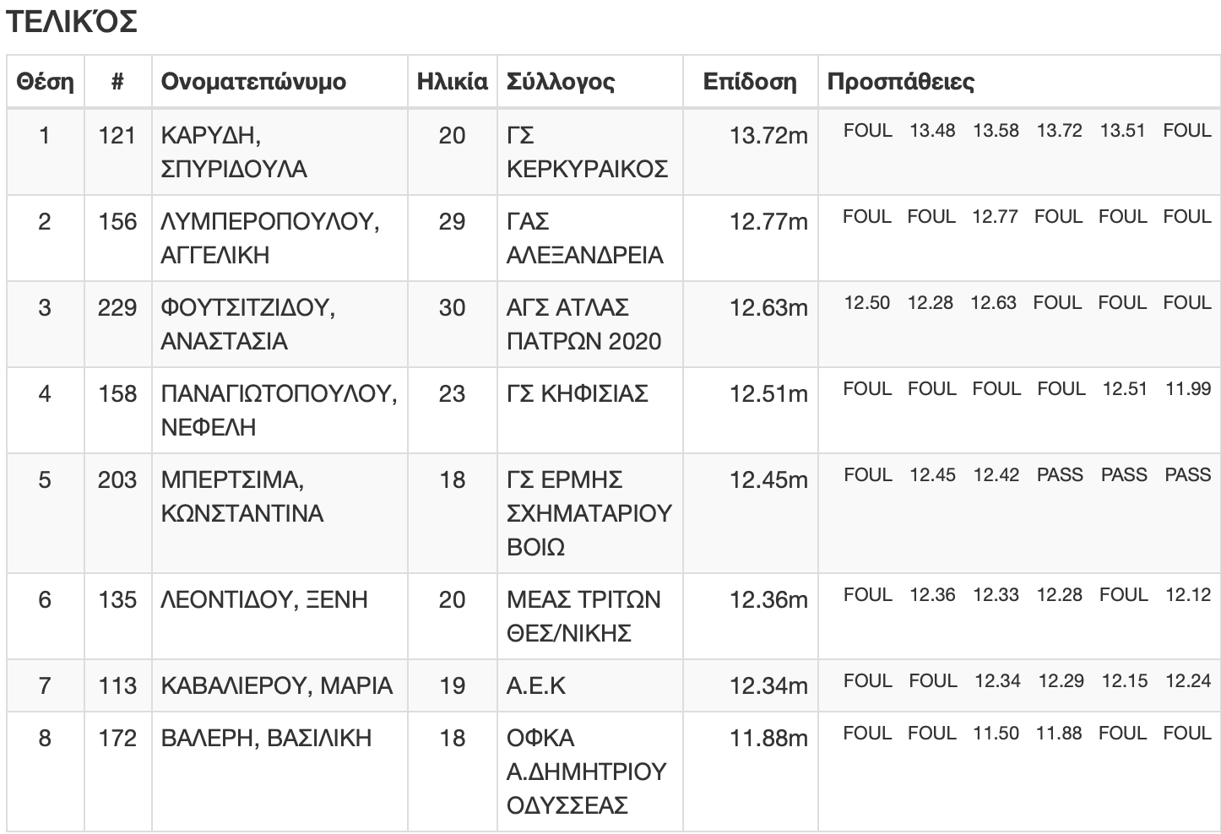This screenshot has height=834, width=1221.
Task: Click the Ηλικία column header
Action: pyautogui.click(x=453, y=82)
